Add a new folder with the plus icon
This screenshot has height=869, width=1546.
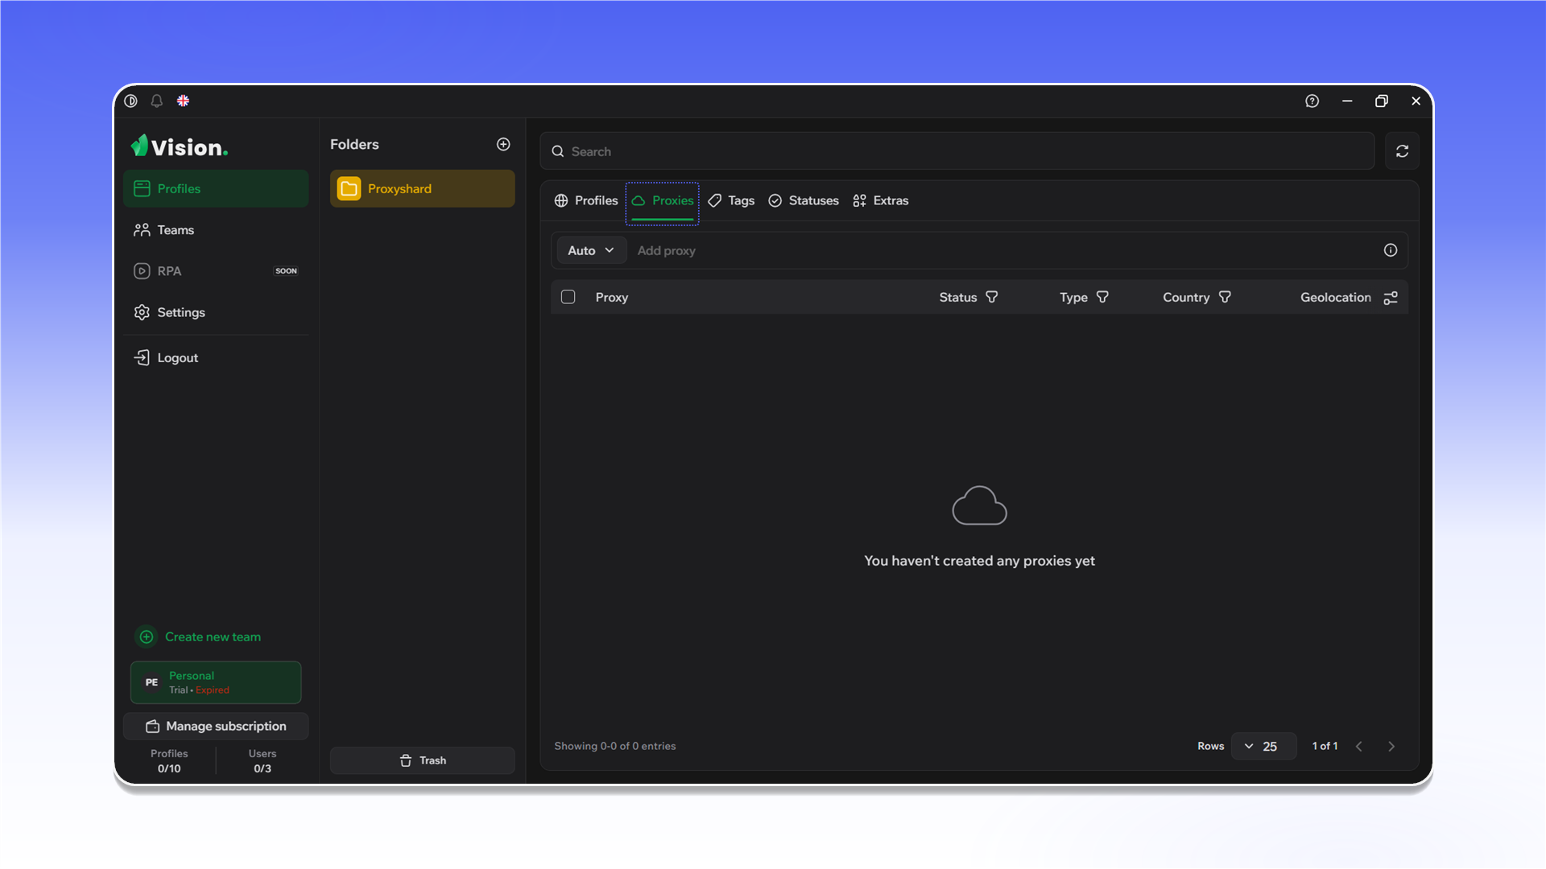coord(503,144)
